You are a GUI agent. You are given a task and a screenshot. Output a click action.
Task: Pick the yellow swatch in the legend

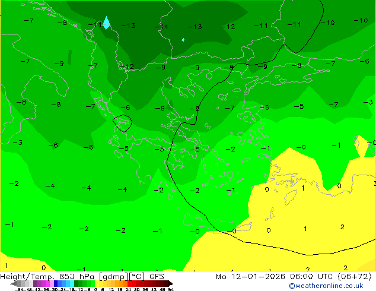tap(97, 283)
